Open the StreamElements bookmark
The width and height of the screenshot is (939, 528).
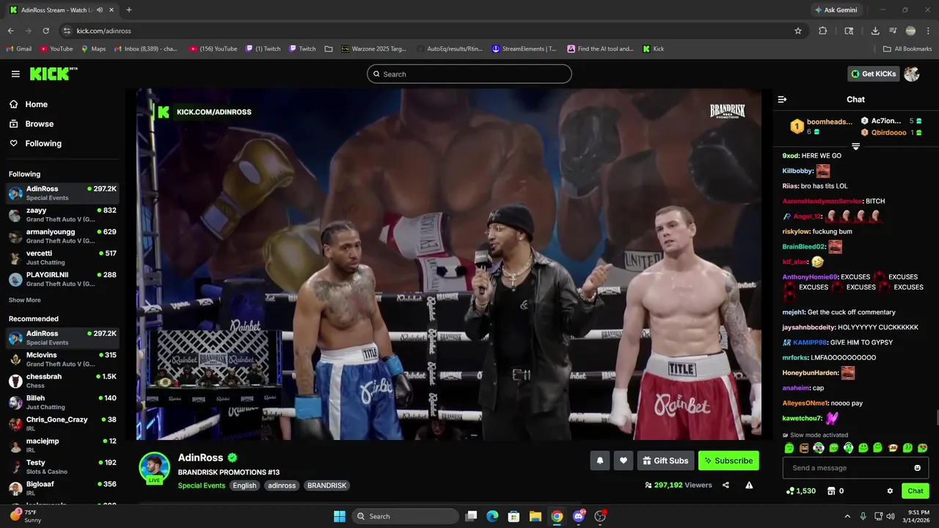[x=525, y=49]
